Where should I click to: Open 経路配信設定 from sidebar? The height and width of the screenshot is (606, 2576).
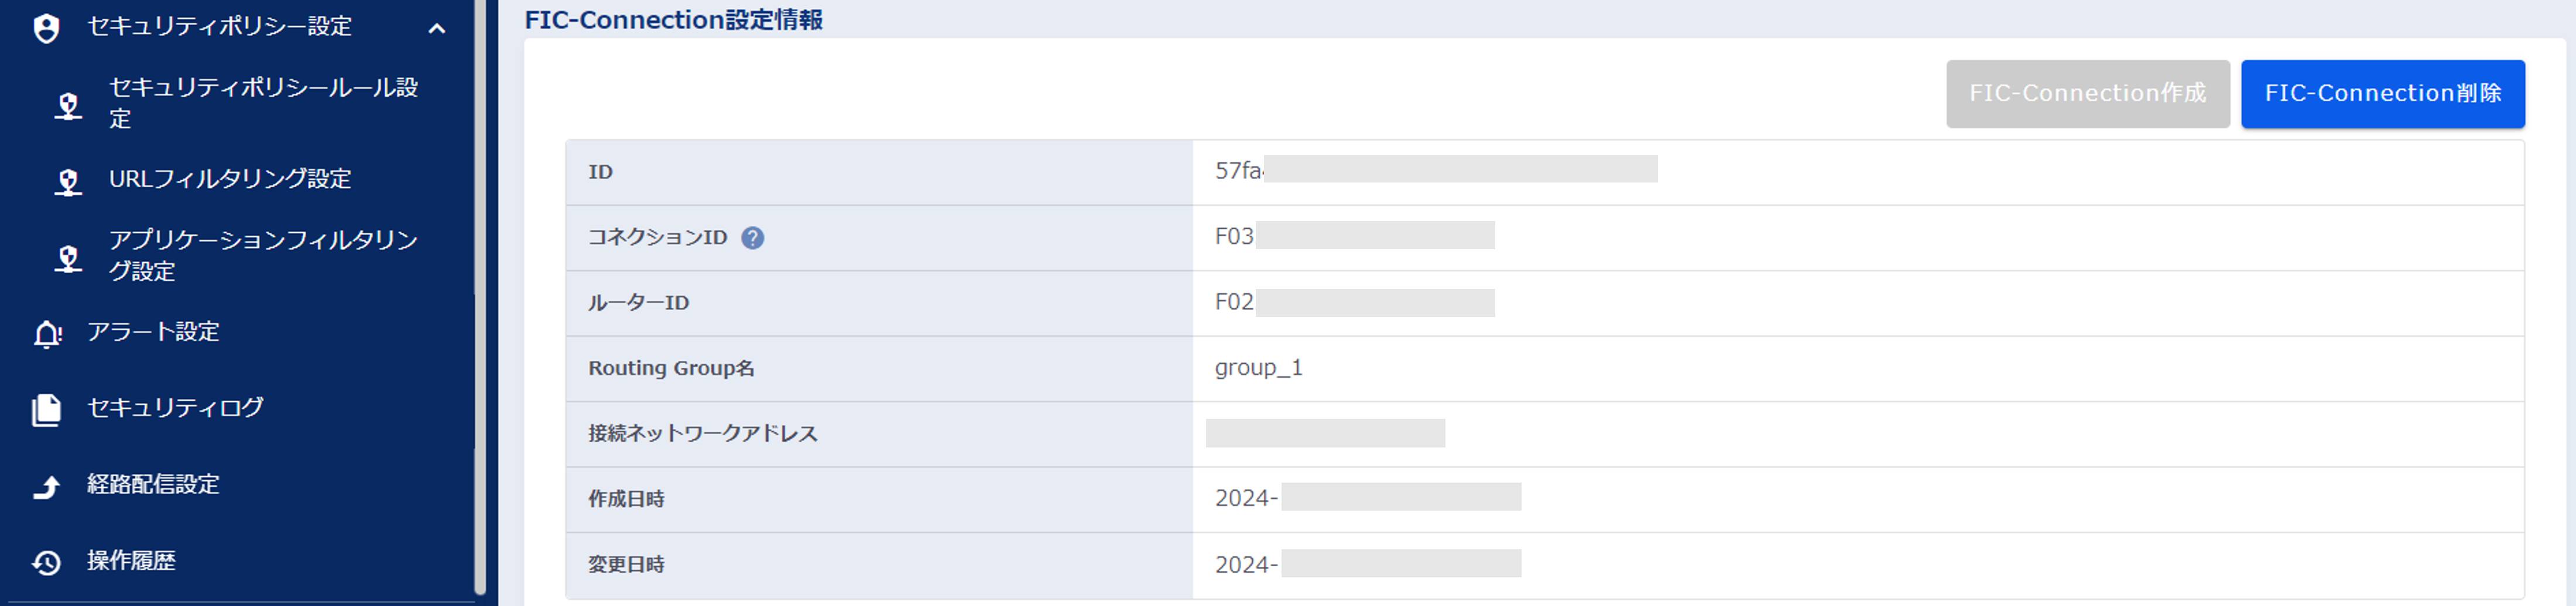153,484
